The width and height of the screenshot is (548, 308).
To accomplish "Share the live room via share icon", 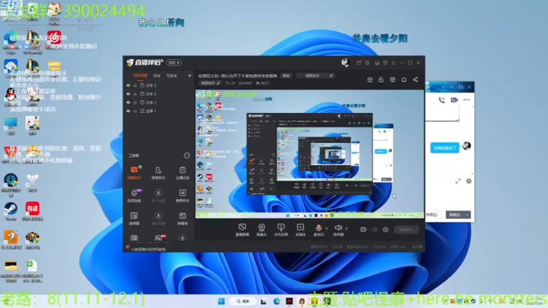I will [415, 80].
